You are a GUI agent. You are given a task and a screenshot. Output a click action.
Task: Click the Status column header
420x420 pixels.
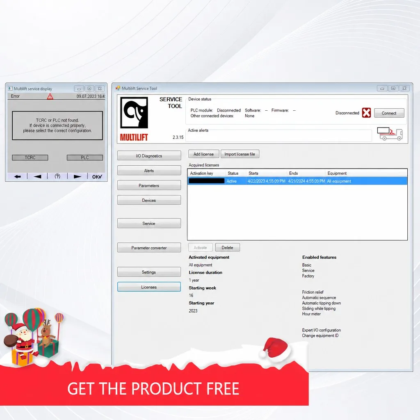pos(236,173)
